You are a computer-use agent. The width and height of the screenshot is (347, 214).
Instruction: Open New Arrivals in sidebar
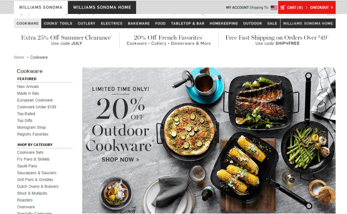pyautogui.click(x=28, y=86)
